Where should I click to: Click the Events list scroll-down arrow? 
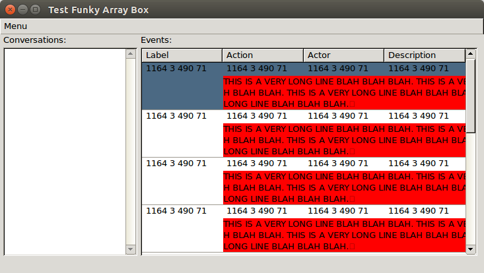471,249
